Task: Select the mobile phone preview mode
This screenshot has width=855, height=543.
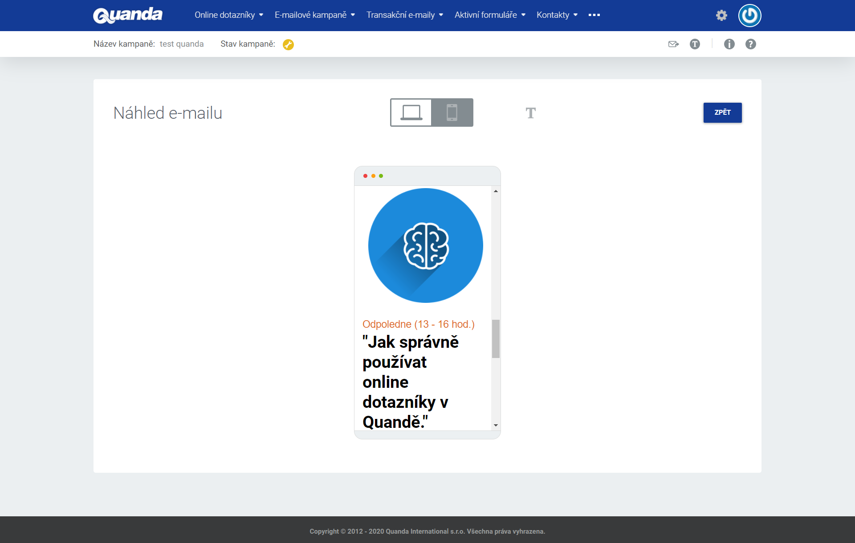Action: (x=452, y=113)
